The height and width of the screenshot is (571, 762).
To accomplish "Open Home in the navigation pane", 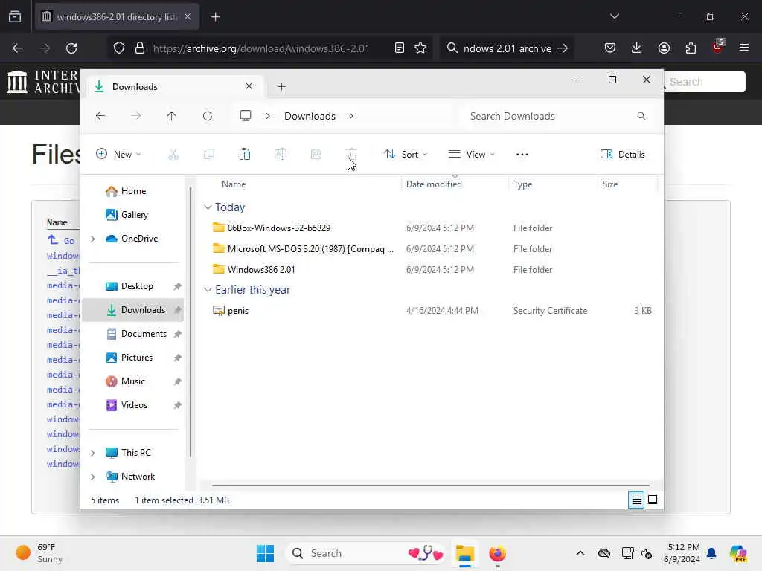I will pyautogui.click(x=133, y=191).
